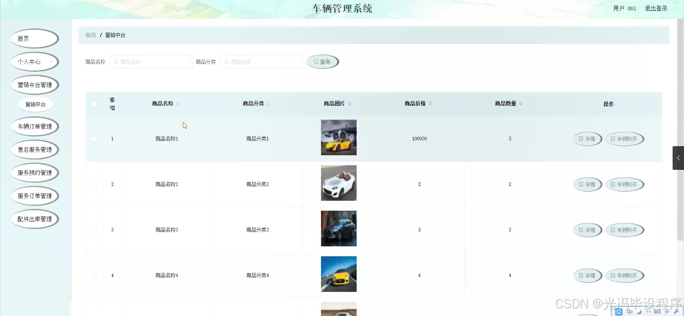Collapse the side panel via the right-edge arrow
The width and height of the screenshot is (684, 316).
point(678,158)
